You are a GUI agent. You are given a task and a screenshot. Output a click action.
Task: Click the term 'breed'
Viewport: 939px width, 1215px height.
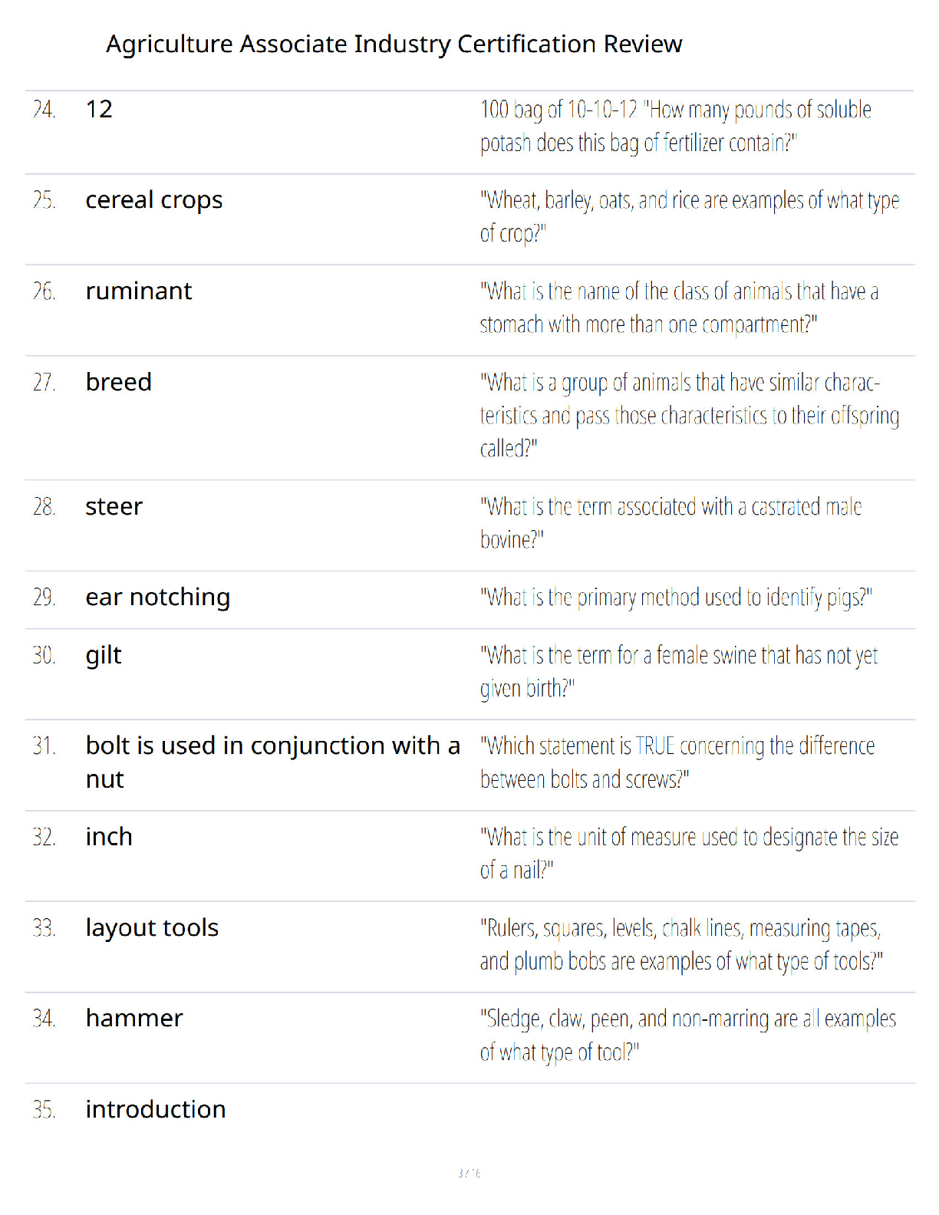(x=119, y=381)
